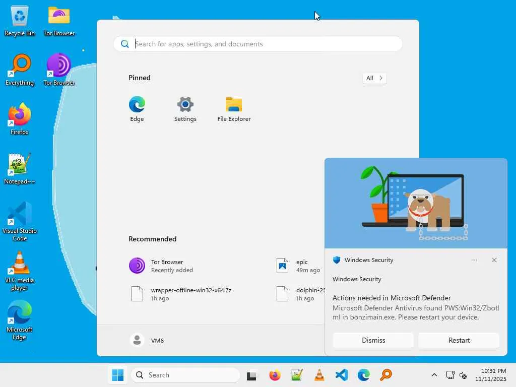Select Visual Studio Code desktop shortcut

pos(20,222)
